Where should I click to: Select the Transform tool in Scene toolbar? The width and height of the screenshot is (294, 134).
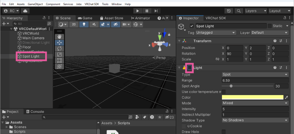pyautogui.click(x=60, y=66)
